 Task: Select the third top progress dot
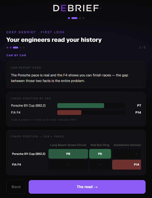pos(80,18)
